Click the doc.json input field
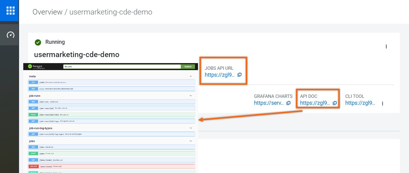The width and height of the screenshot is (409, 173). tap(122, 66)
